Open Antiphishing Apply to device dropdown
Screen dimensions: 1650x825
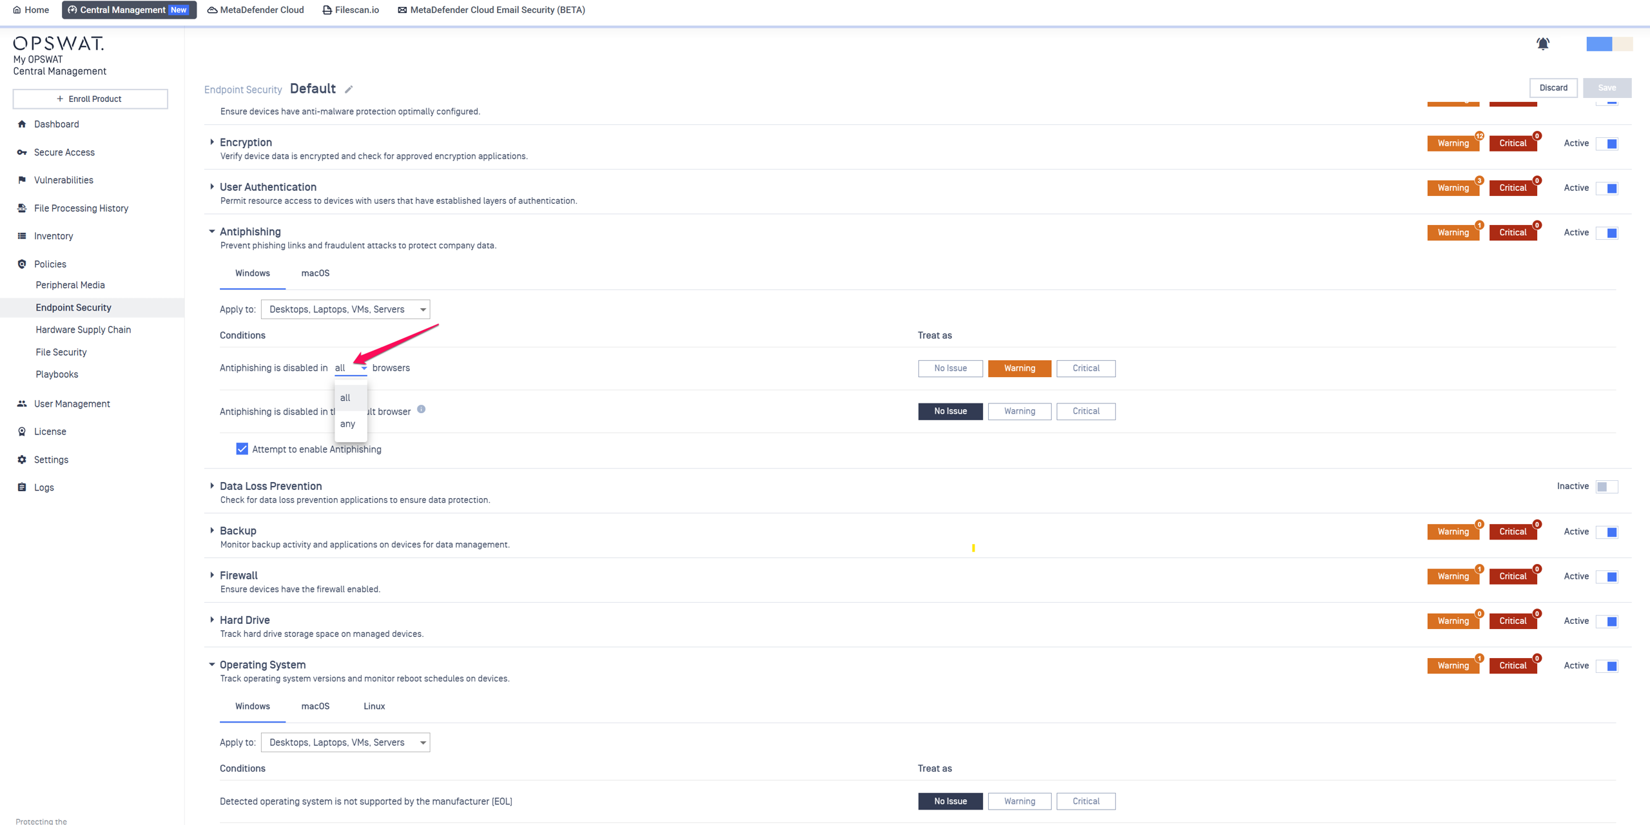345,309
